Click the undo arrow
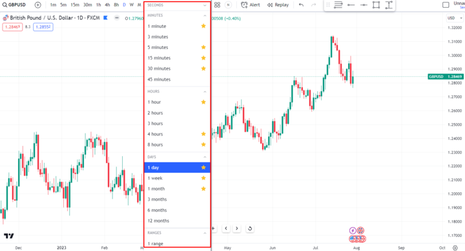Viewport: 465px width, 251px height. click(301, 5)
